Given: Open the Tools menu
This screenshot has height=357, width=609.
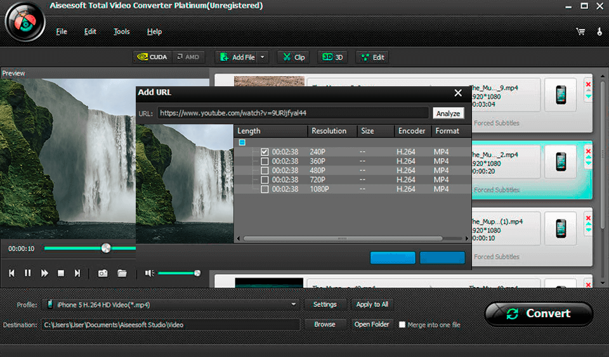Looking at the screenshot, I should point(122,32).
